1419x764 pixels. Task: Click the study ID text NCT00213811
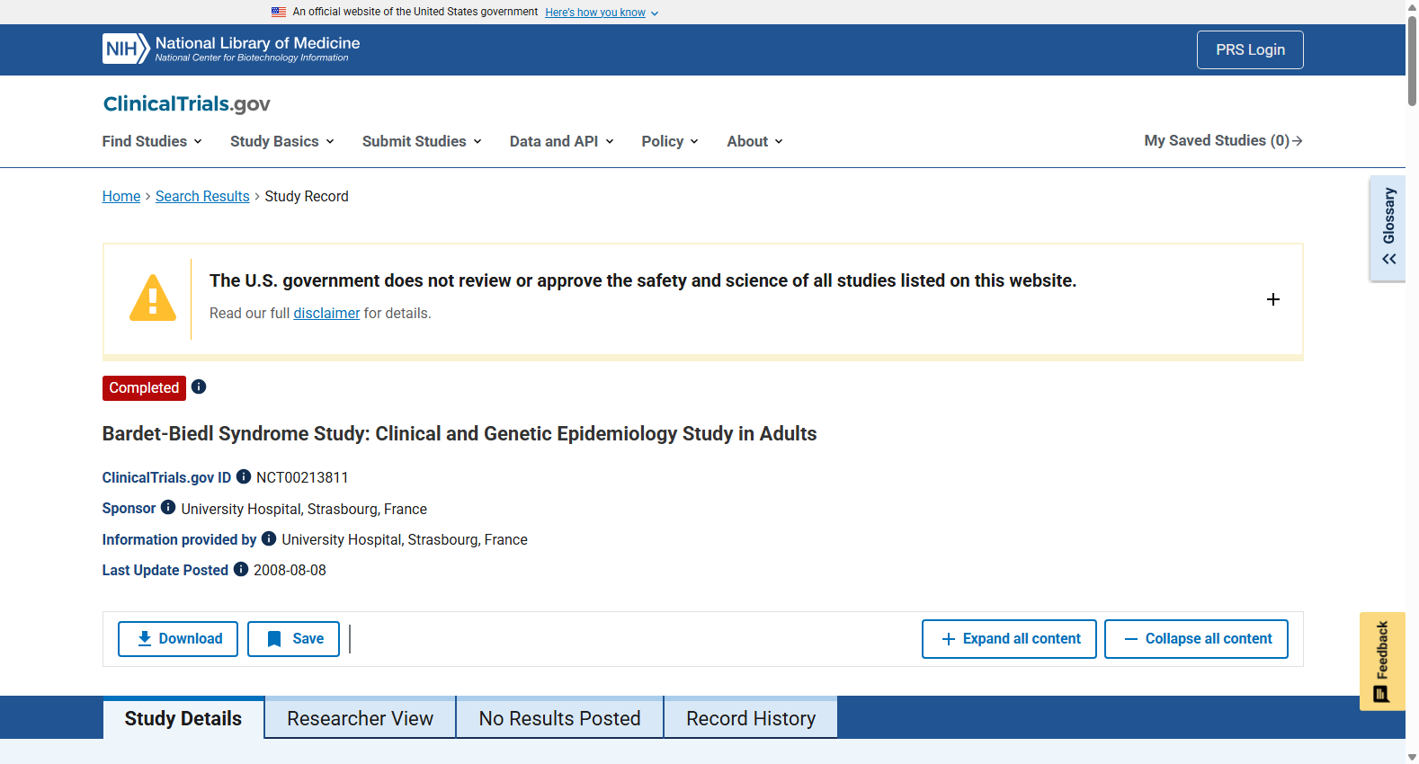coord(302,477)
